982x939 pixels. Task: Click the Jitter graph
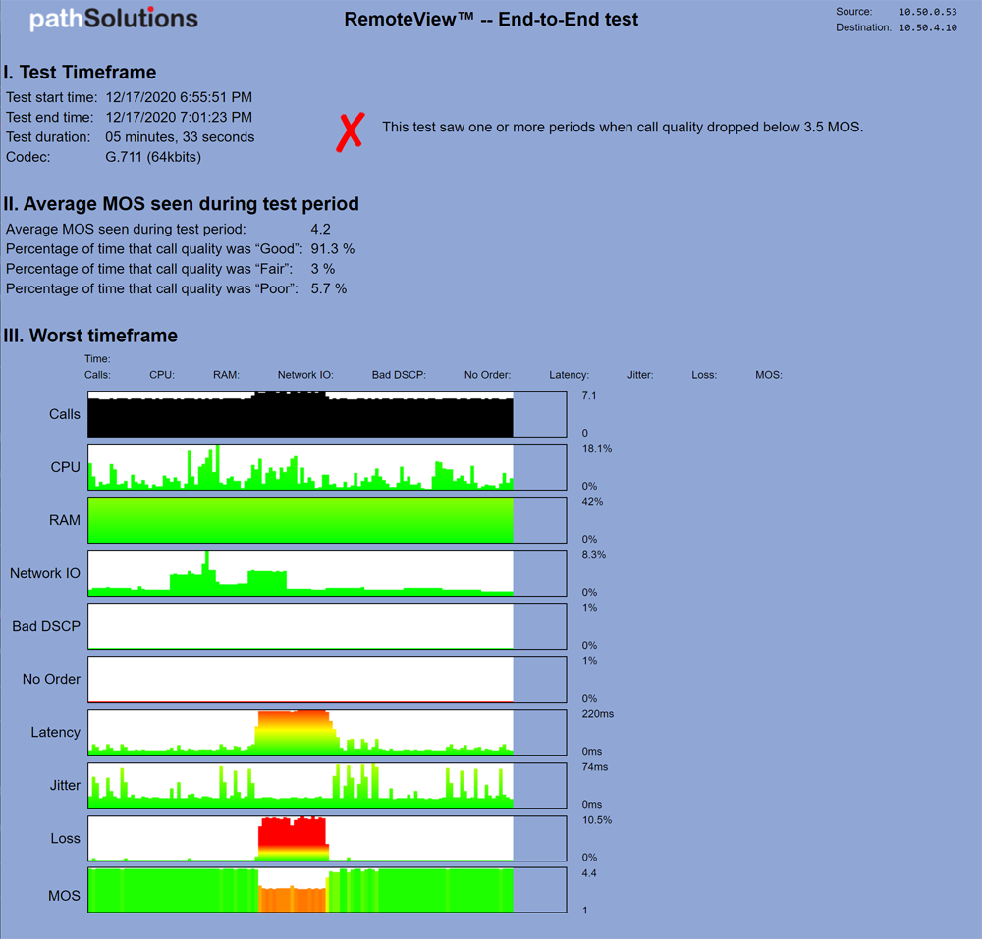click(x=300, y=785)
